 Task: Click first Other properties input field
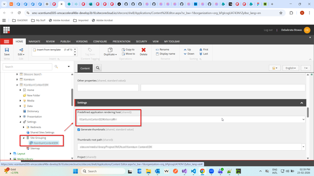(108, 88)
